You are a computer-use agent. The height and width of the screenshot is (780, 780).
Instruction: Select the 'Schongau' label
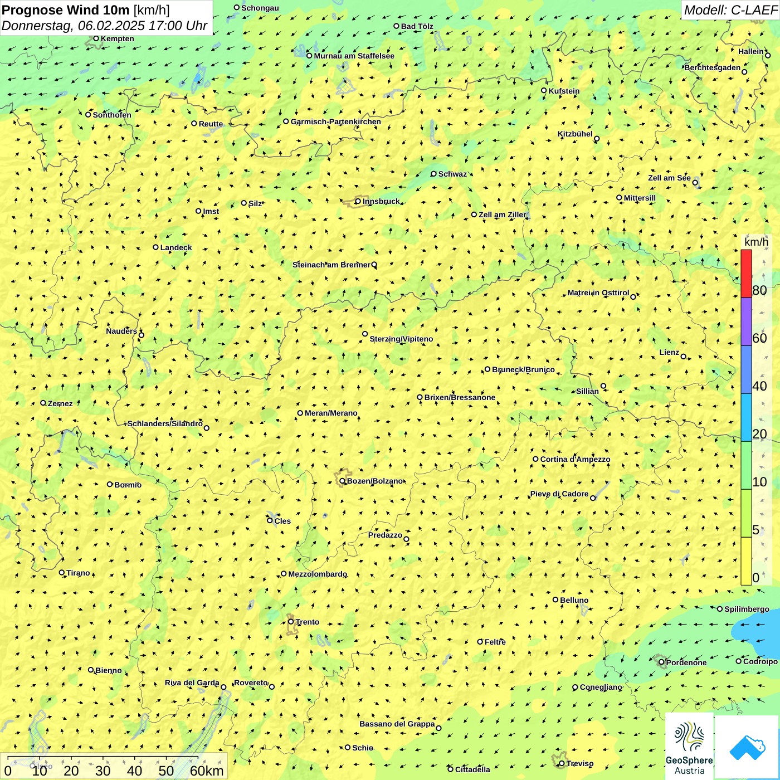pyautogui.click(x=260, y=8)
